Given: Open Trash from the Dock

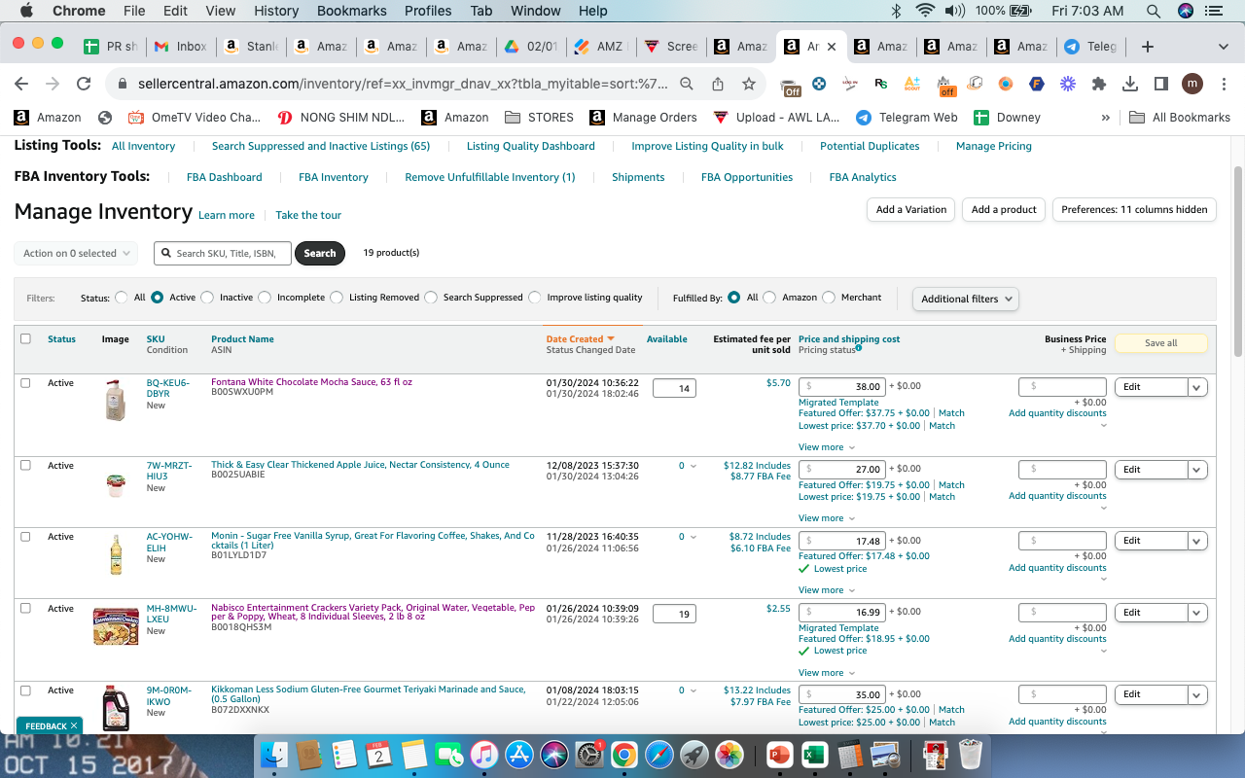Looking at the screenshot, I should click(971, 755).
